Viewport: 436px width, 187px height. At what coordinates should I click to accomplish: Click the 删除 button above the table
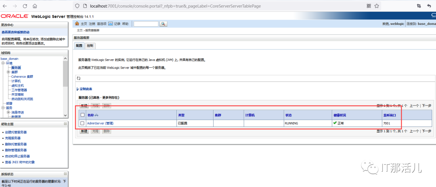[x=107, y=106]
